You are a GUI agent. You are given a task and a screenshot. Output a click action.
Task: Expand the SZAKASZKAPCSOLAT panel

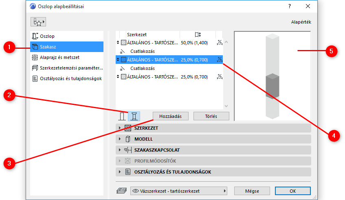(120, 150)
